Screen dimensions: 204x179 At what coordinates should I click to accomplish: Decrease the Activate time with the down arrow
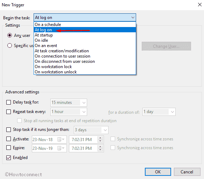click(100, 141)
